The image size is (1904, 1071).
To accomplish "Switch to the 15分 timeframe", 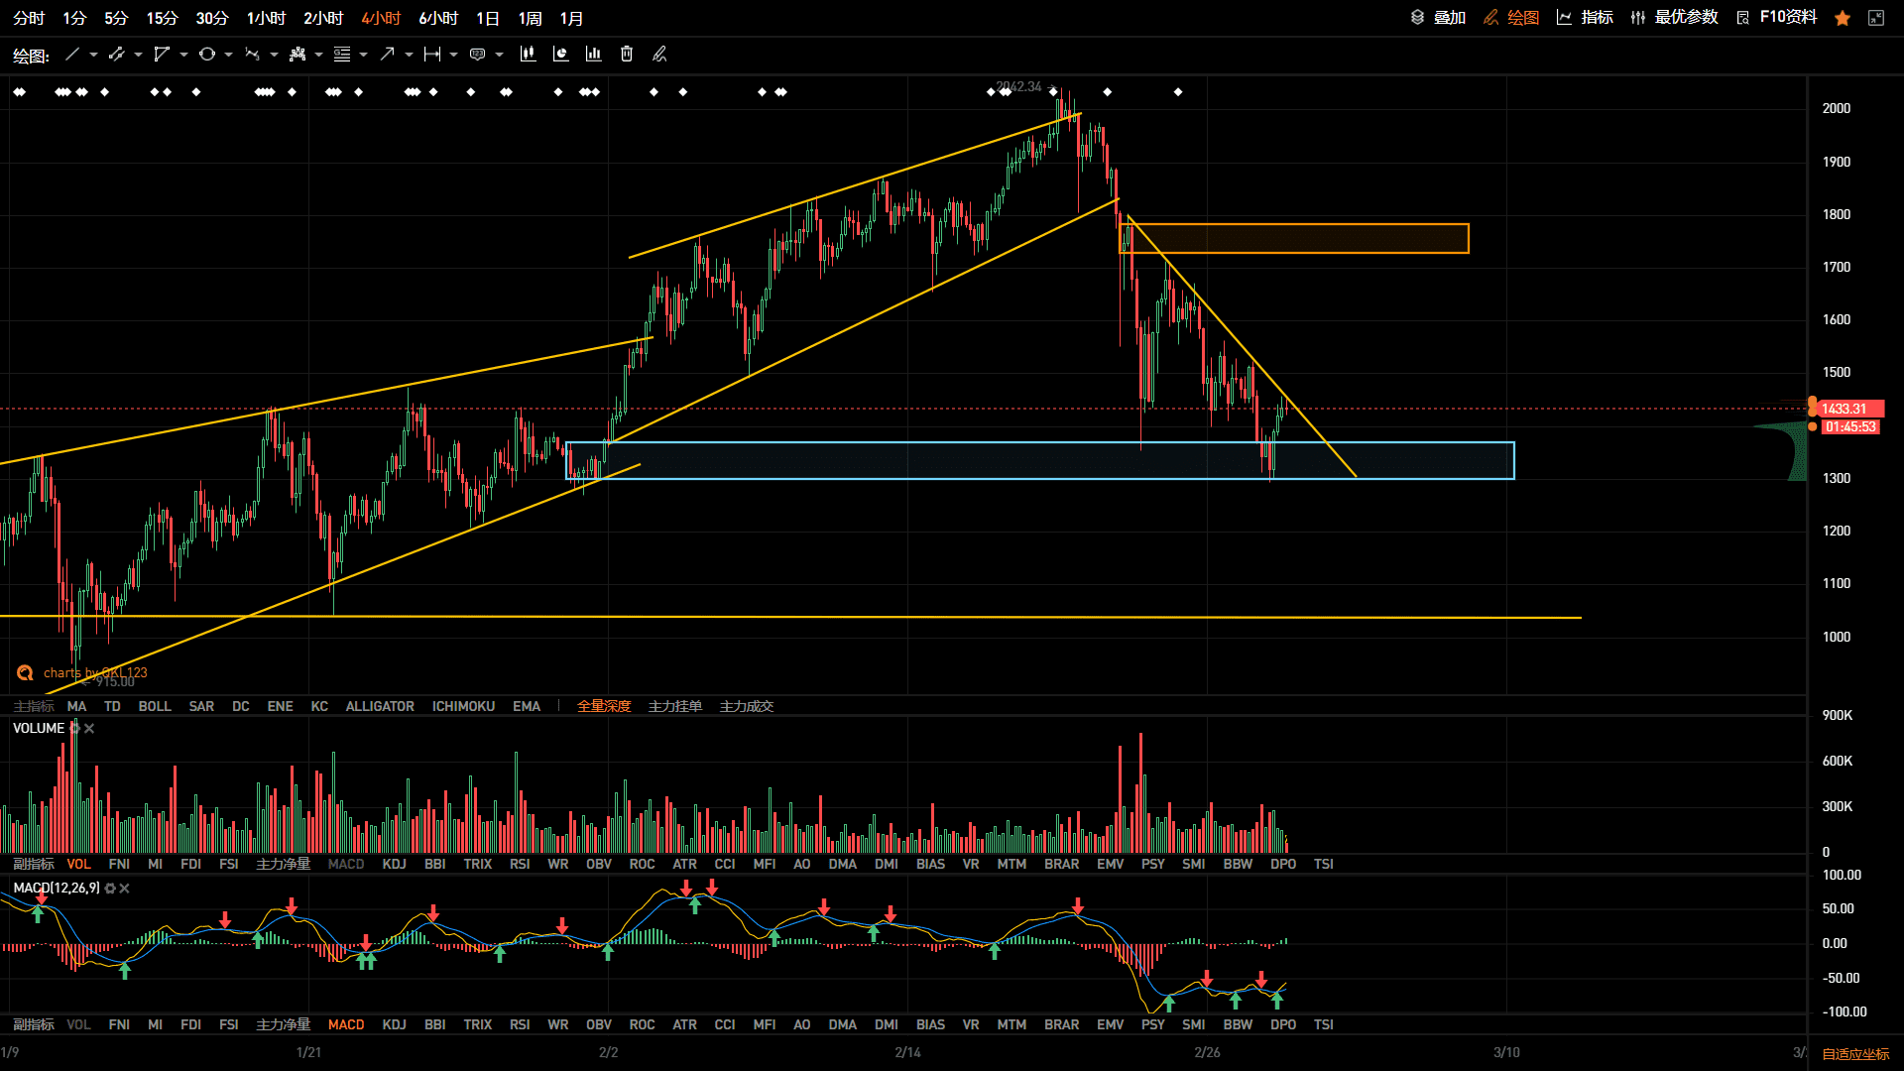I will point(162,19).
